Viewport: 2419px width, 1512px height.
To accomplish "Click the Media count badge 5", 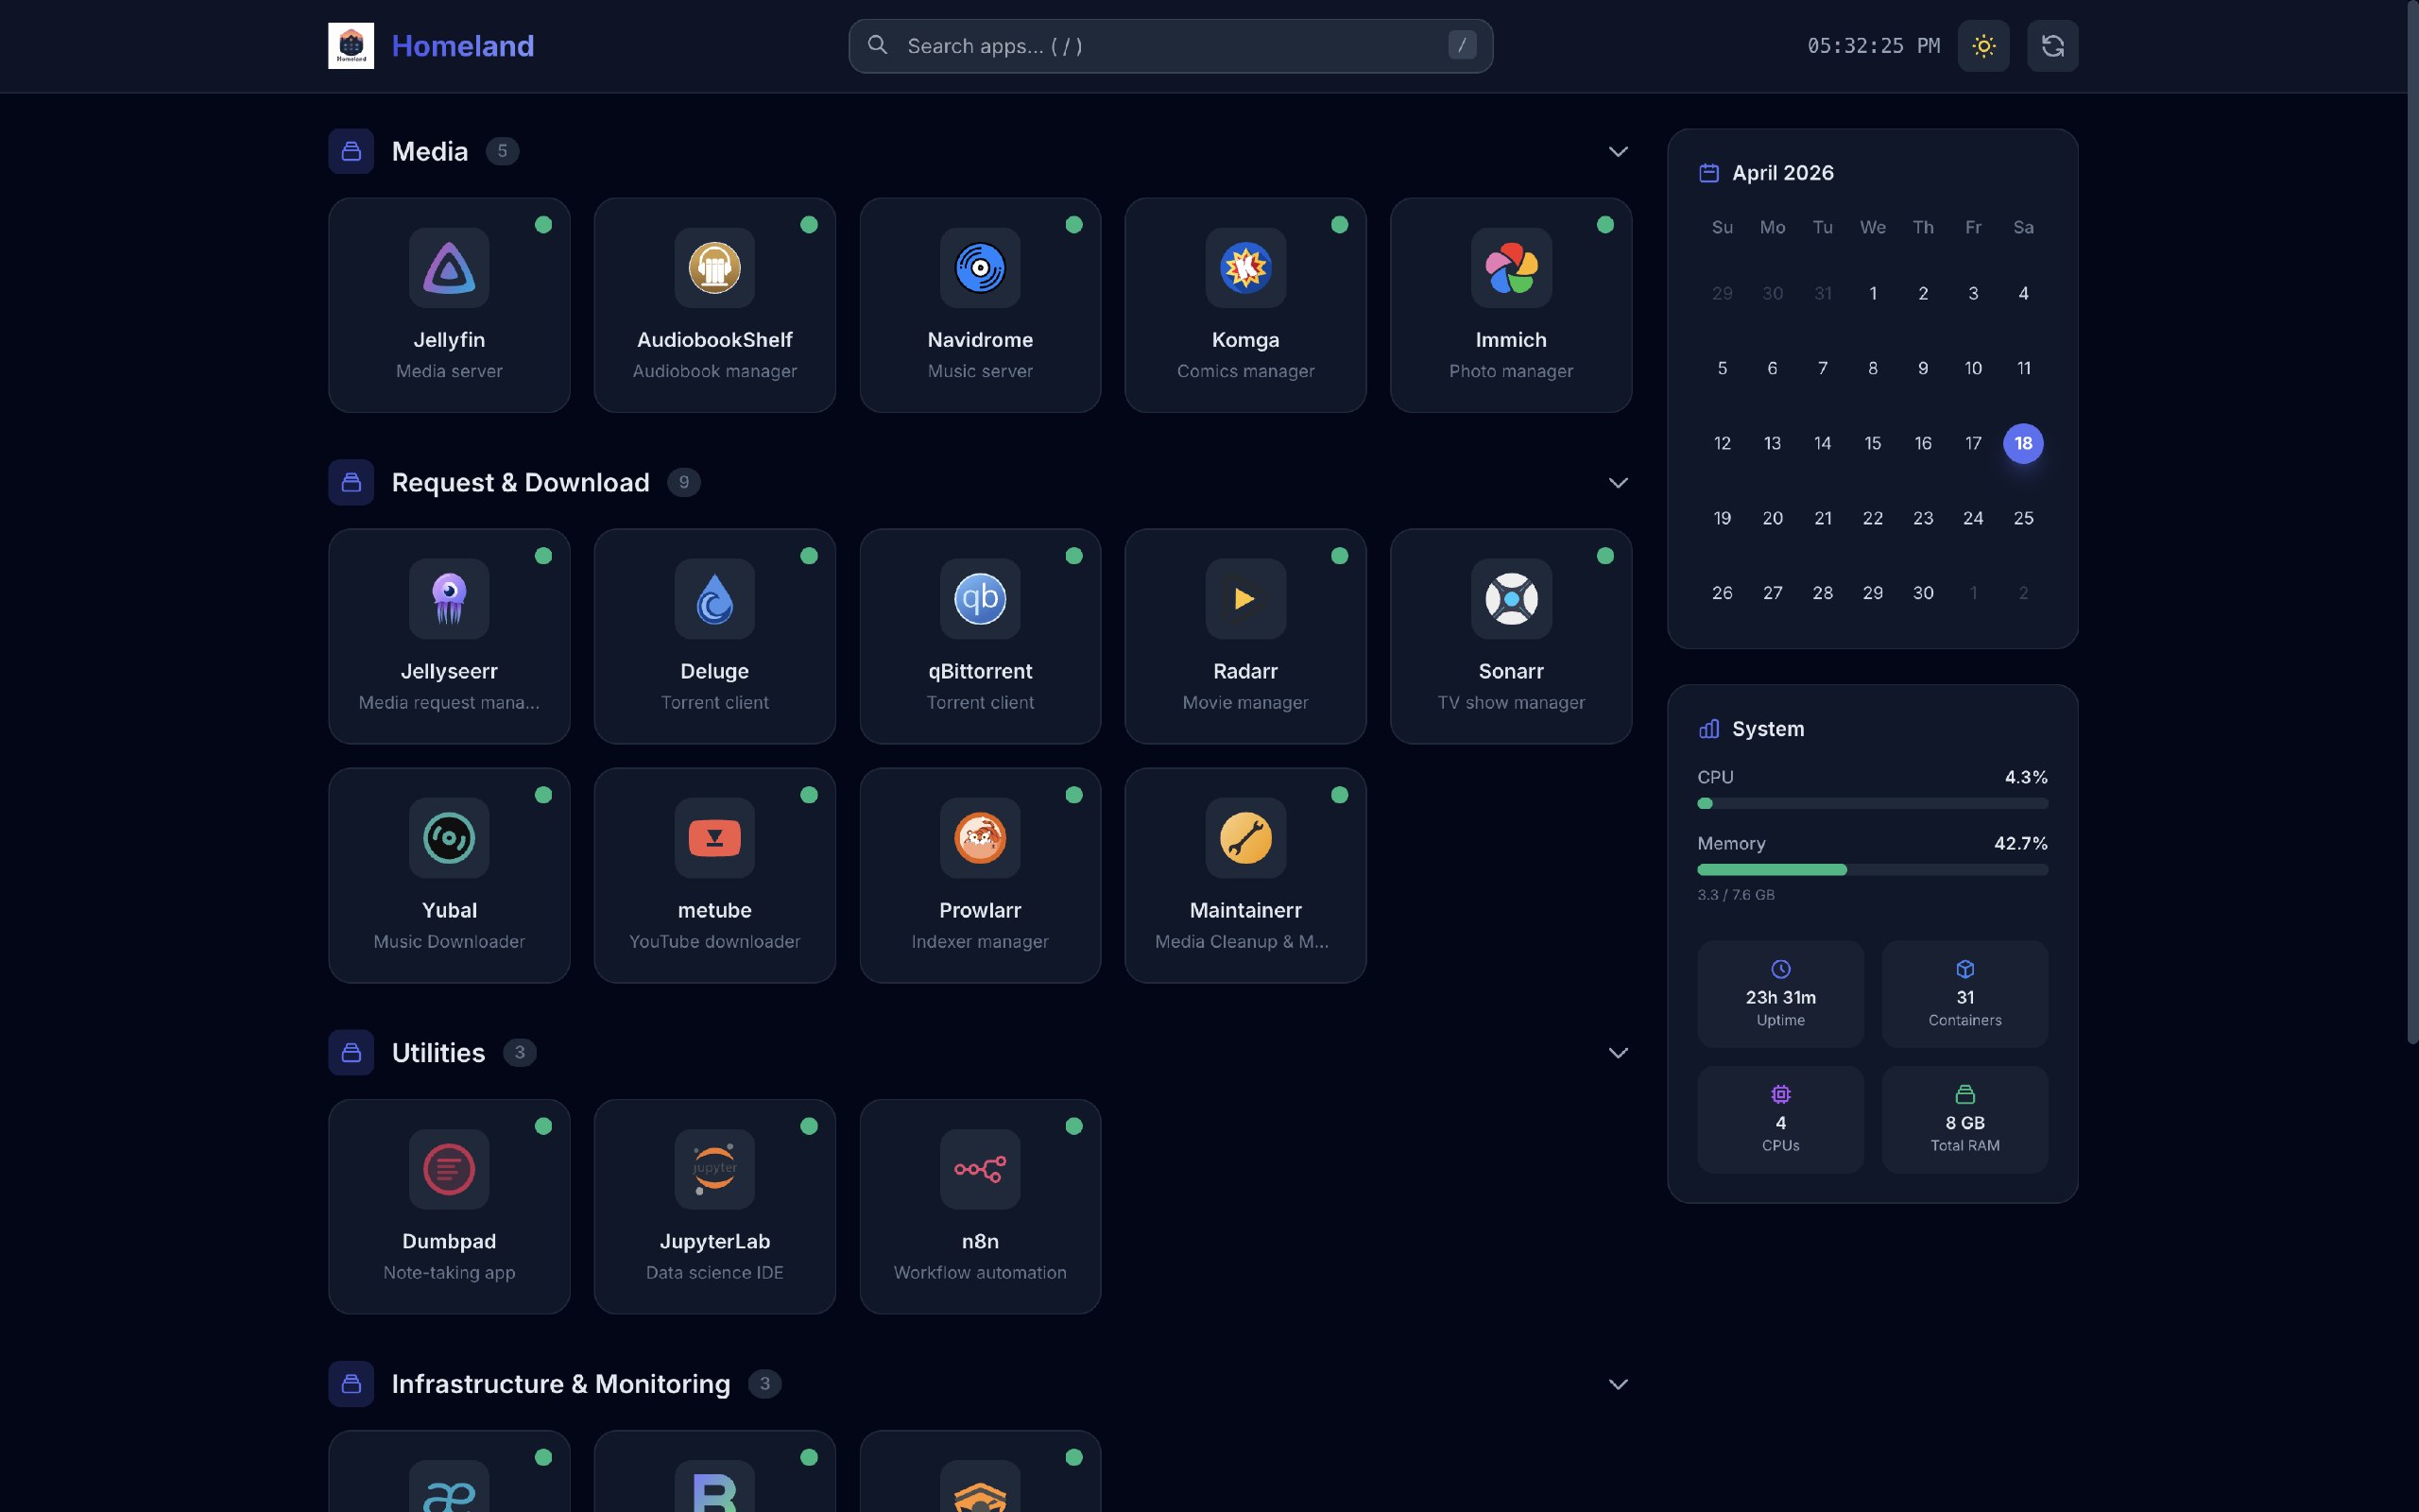I will click(502, 151).
